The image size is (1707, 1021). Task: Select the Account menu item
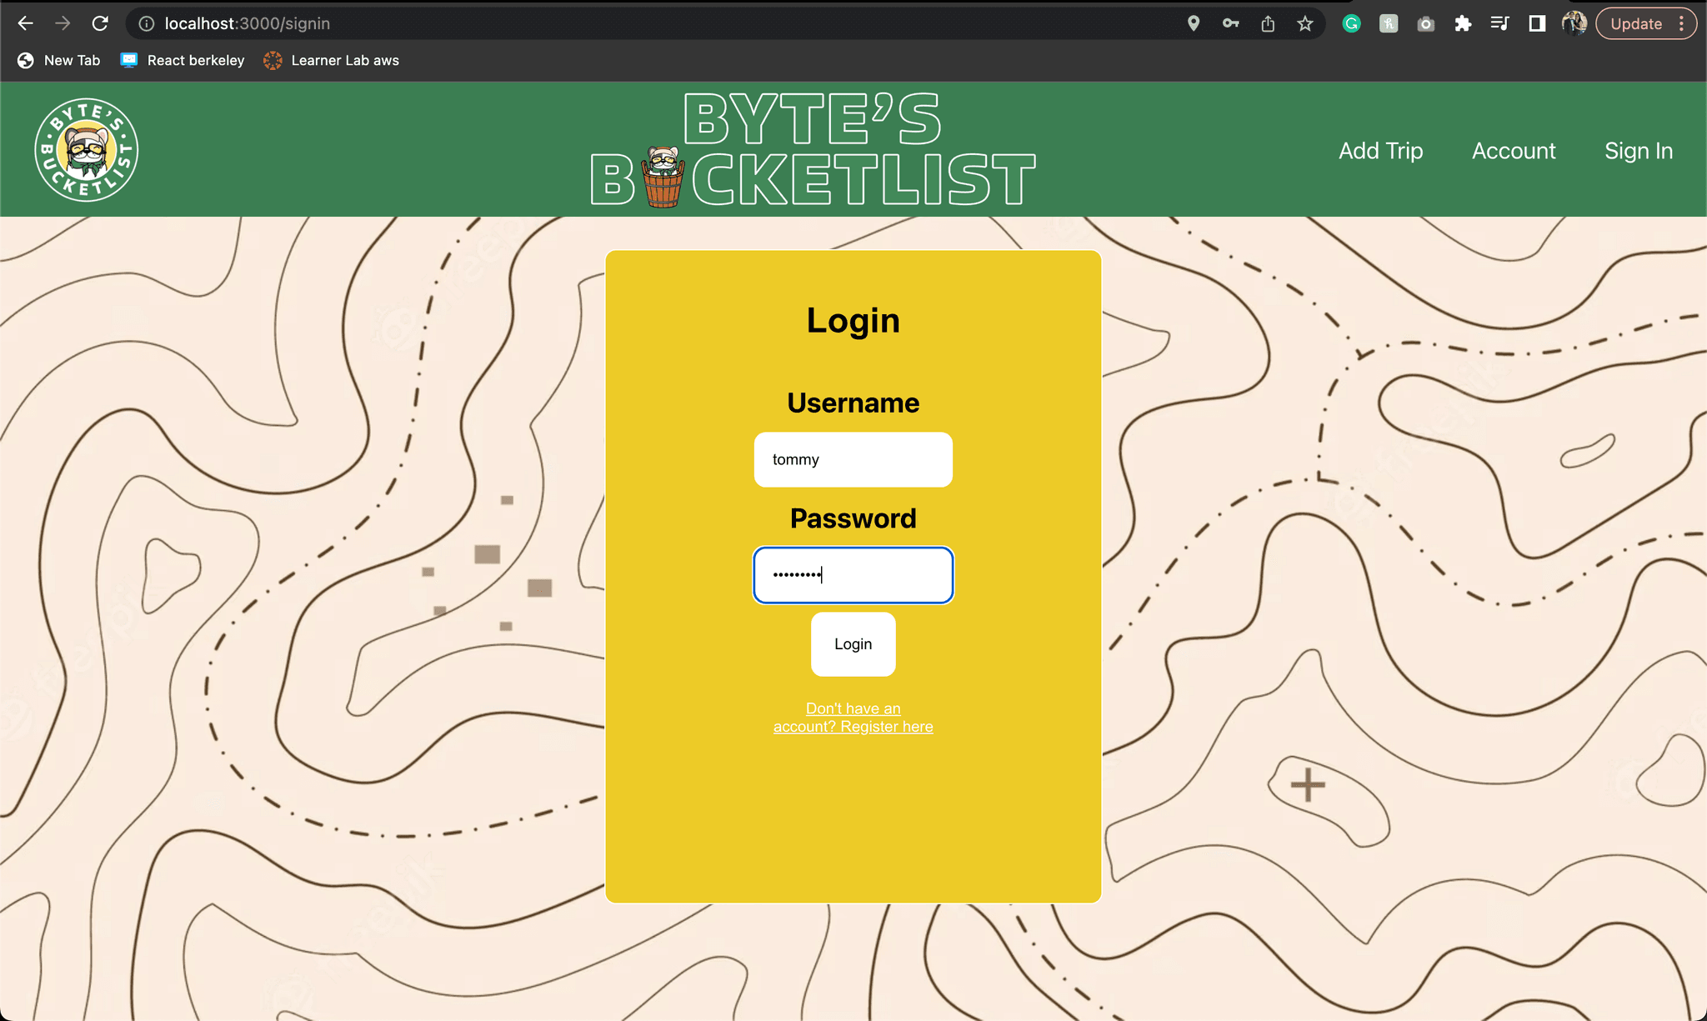pos(1514,149)
